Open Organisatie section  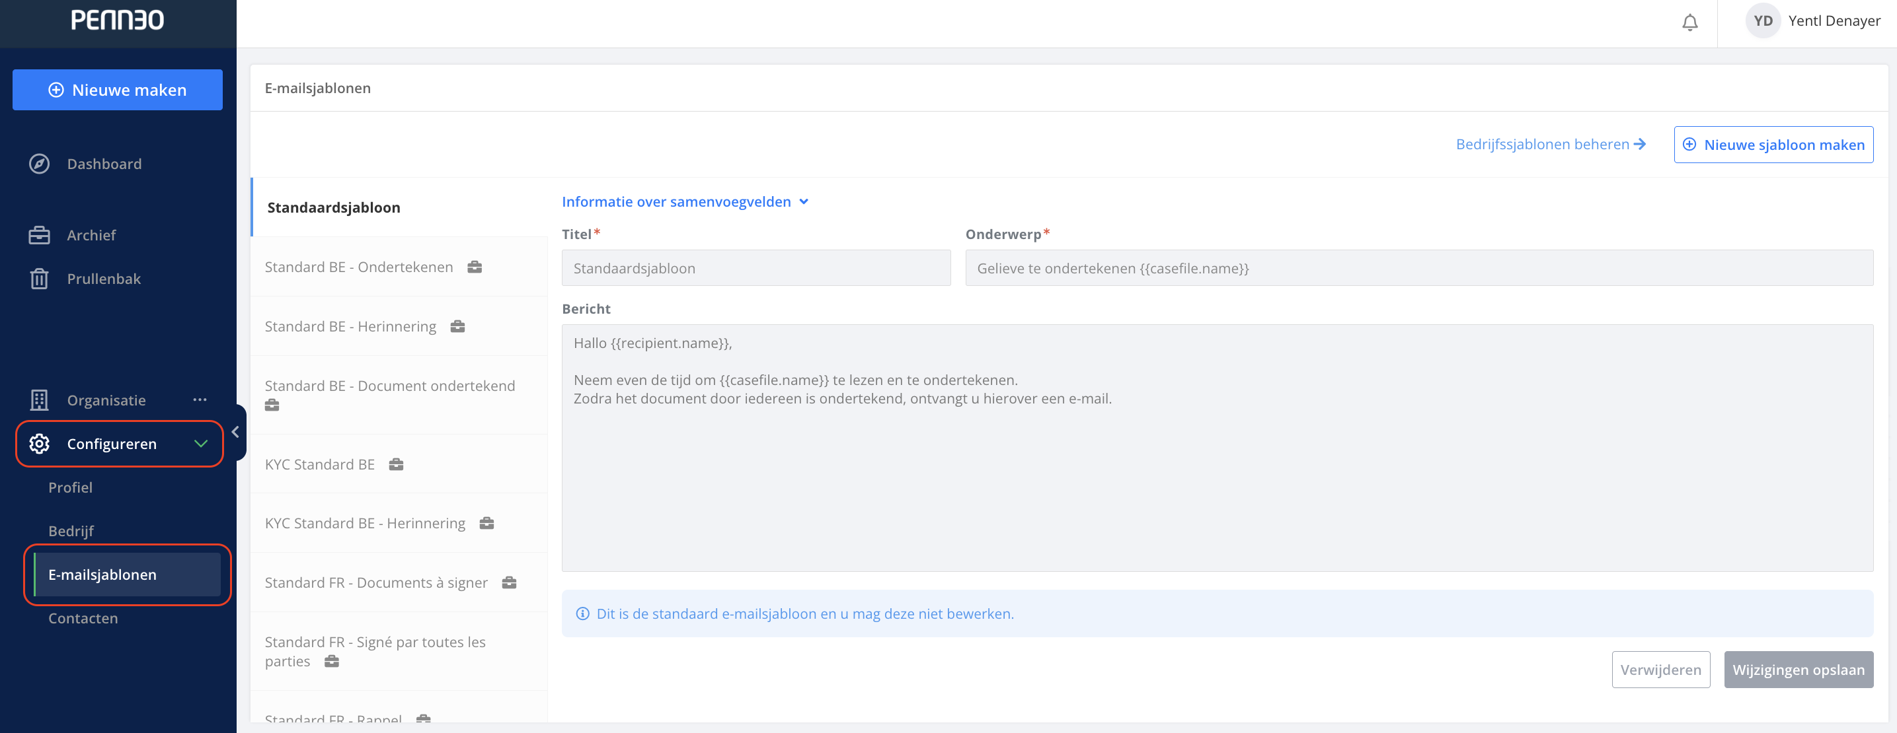point(106,400)
